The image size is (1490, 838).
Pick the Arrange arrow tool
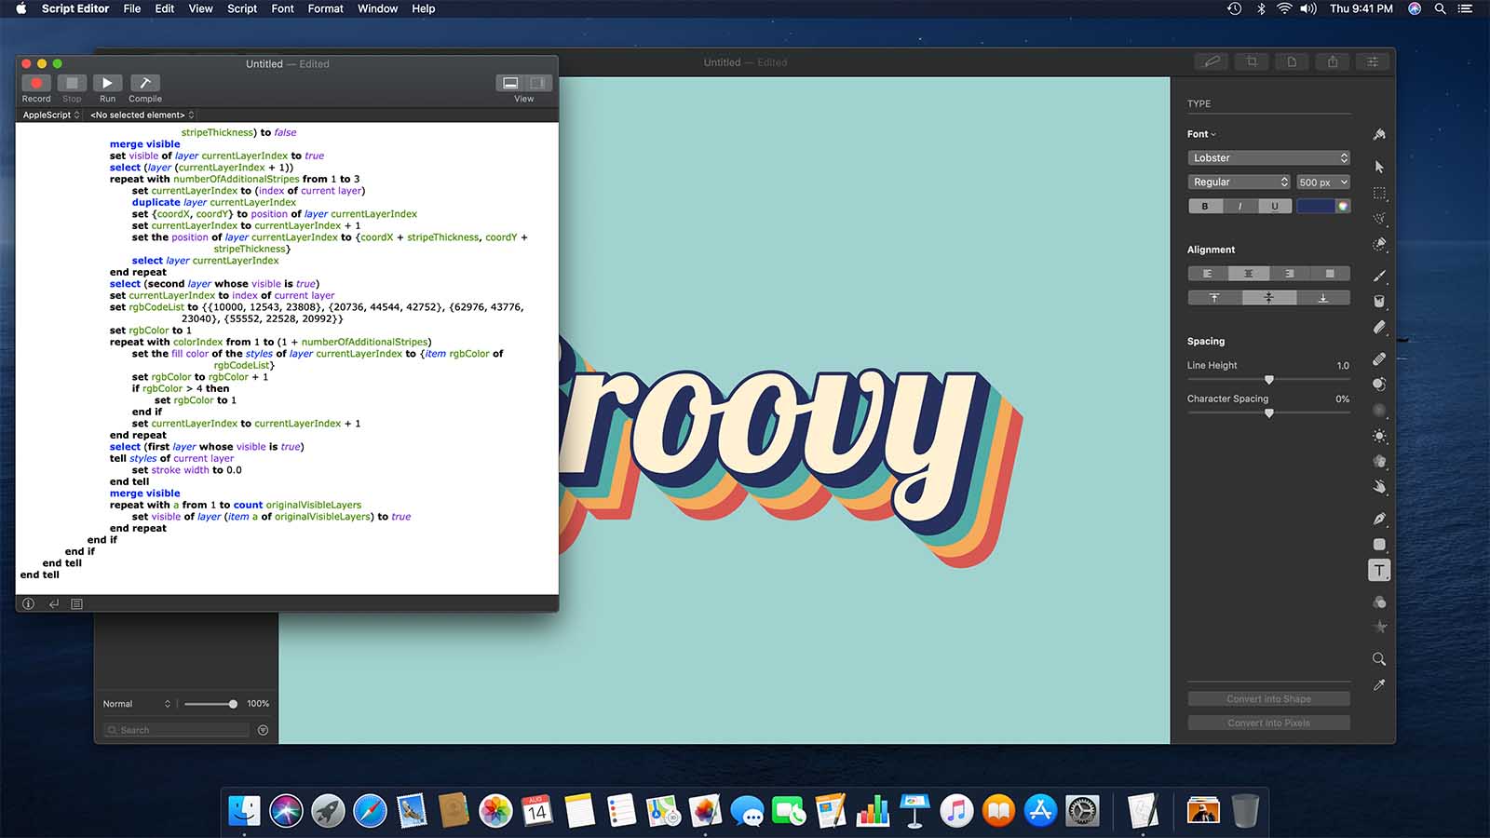[1379, 167]
